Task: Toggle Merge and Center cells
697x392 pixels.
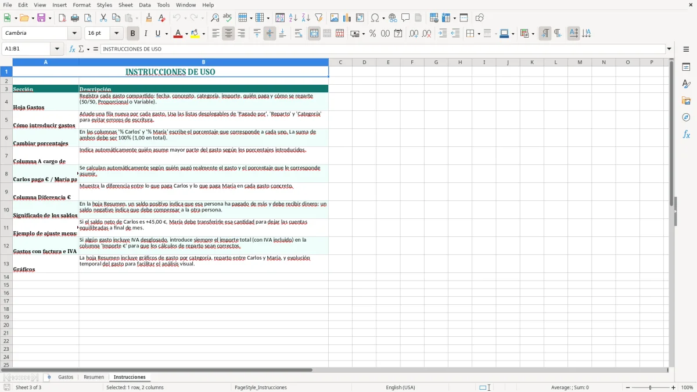Action: click(314, 34)
